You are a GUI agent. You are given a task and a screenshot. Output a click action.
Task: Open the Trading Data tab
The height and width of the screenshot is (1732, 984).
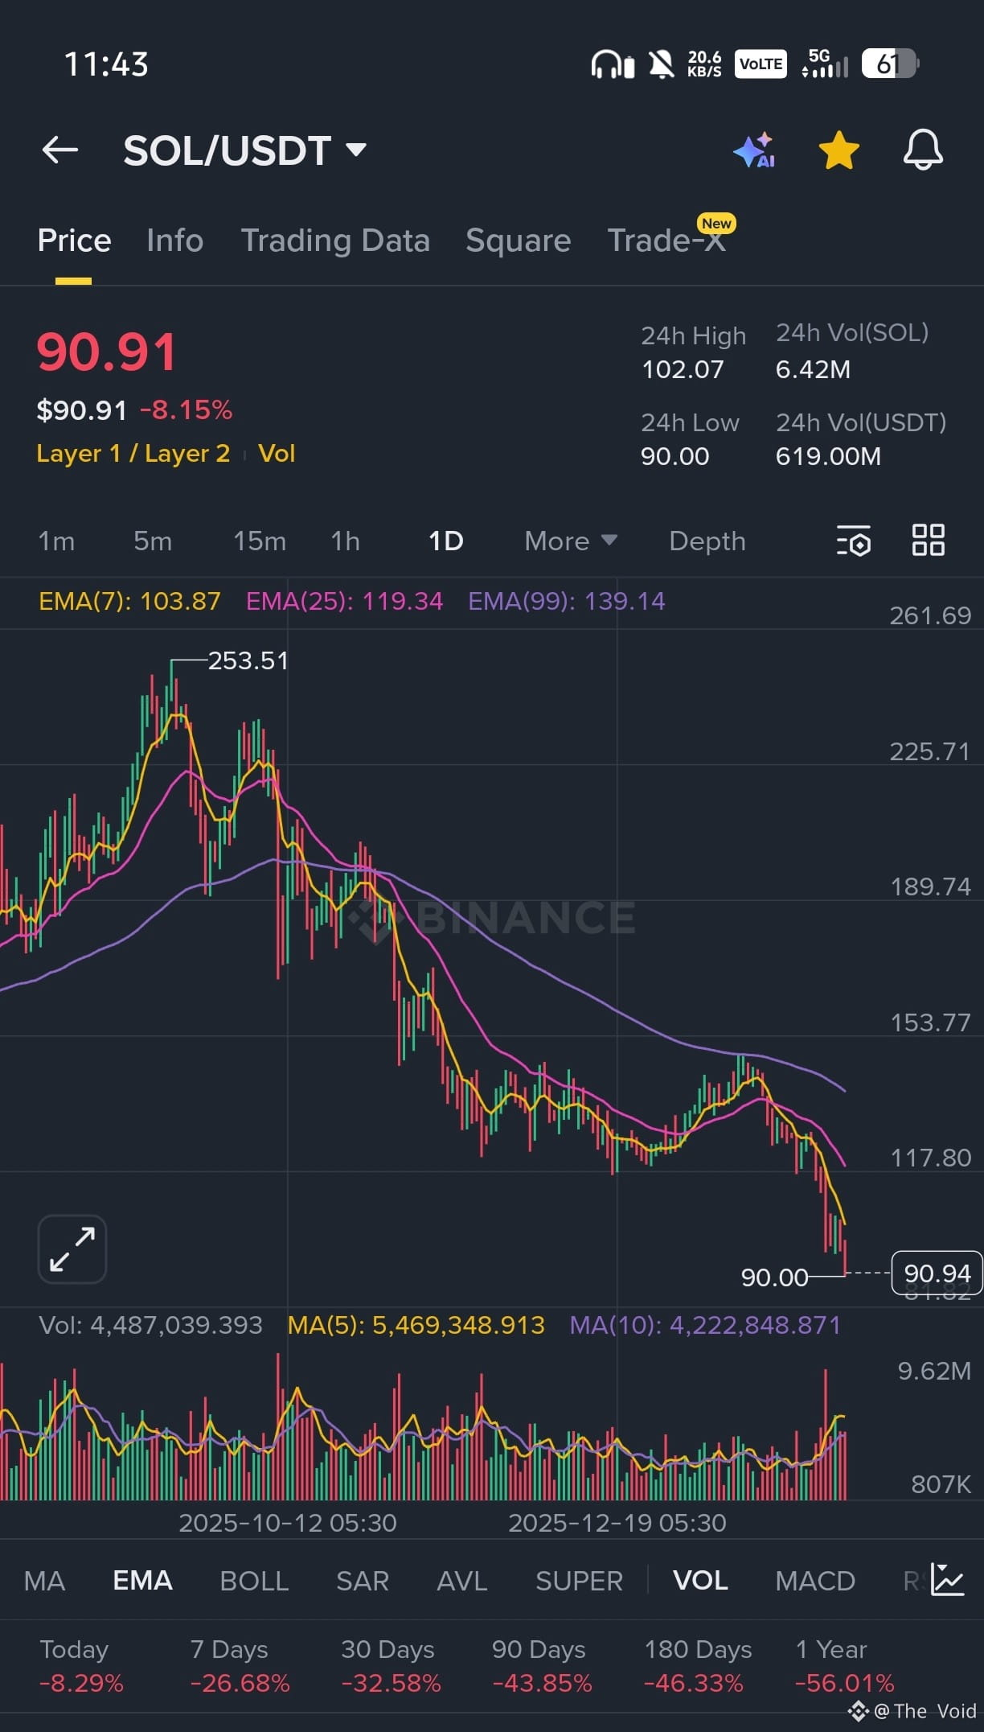point(335,241)
